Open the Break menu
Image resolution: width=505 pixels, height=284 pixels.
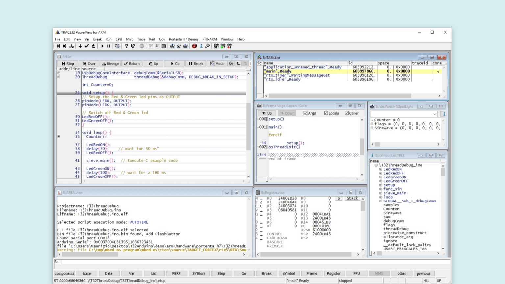coord(97,39)
